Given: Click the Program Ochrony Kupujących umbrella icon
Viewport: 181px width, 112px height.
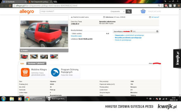Looking at the screenshot, I should coord(55,72).
